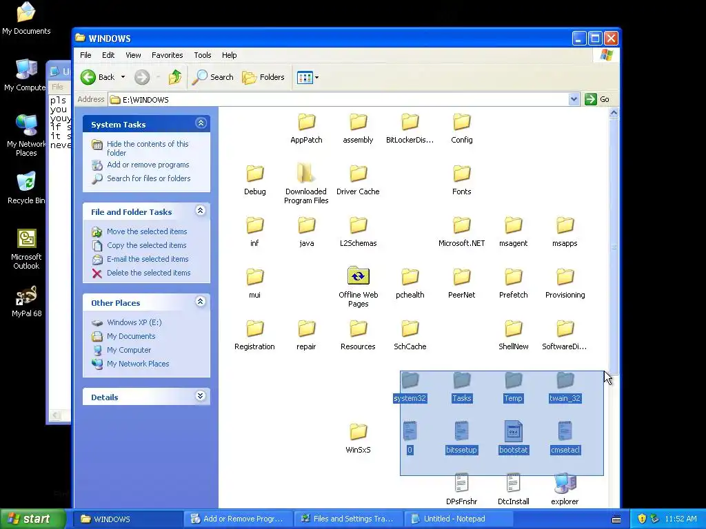Click the Microsoft Outlook desktop icon
The image size is (706, 529).
click(x=26, y=249)
